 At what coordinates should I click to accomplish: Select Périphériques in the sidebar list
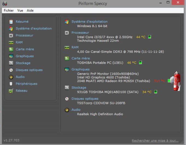[27, 84]
